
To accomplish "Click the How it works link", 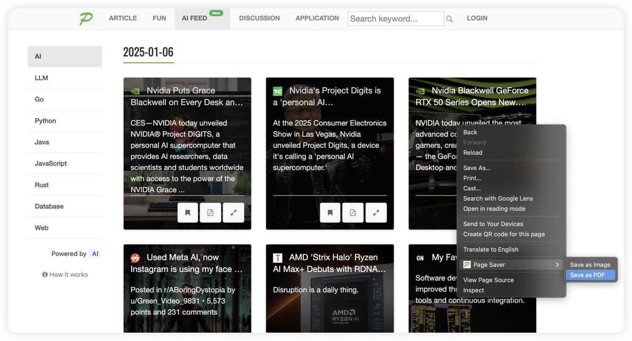I will point(68,275).
